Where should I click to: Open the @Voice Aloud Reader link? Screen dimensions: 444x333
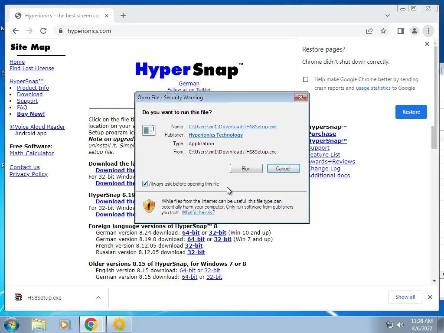[x=37, y=127]
